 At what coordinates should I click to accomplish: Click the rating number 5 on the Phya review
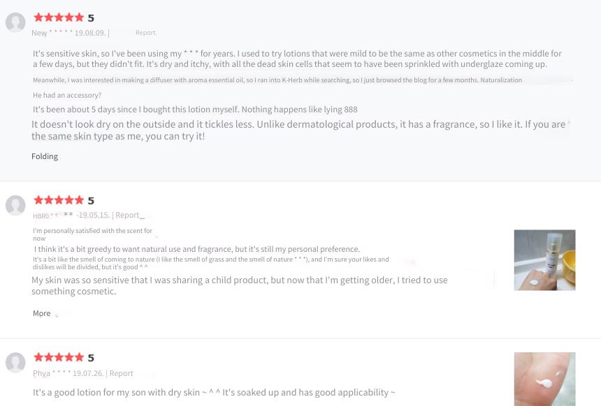[91, 358]
